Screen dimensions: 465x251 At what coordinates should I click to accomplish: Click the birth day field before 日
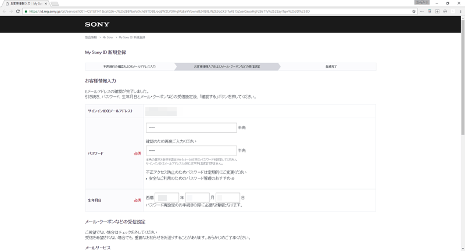228,198
